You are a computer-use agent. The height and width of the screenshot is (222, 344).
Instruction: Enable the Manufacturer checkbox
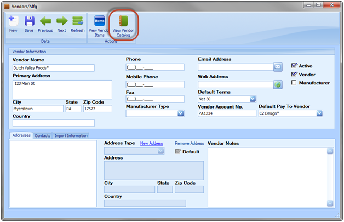point(295,83)
